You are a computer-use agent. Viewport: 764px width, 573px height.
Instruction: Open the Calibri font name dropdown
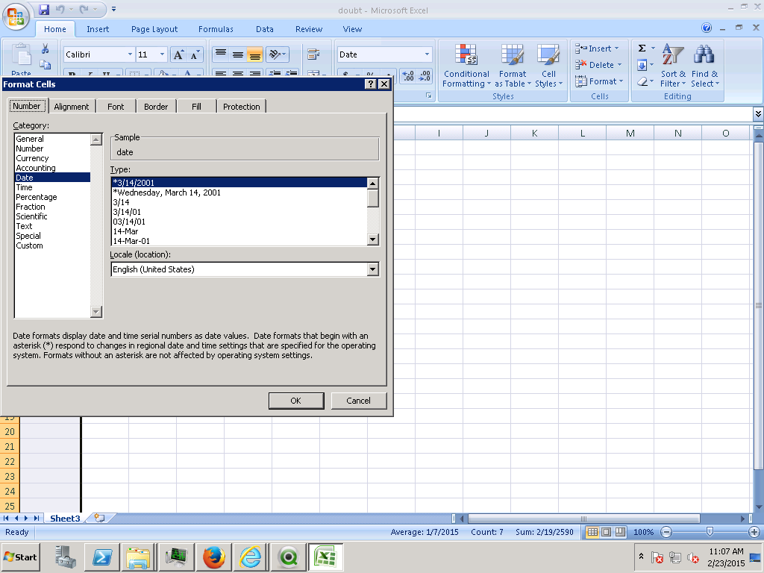130,54
